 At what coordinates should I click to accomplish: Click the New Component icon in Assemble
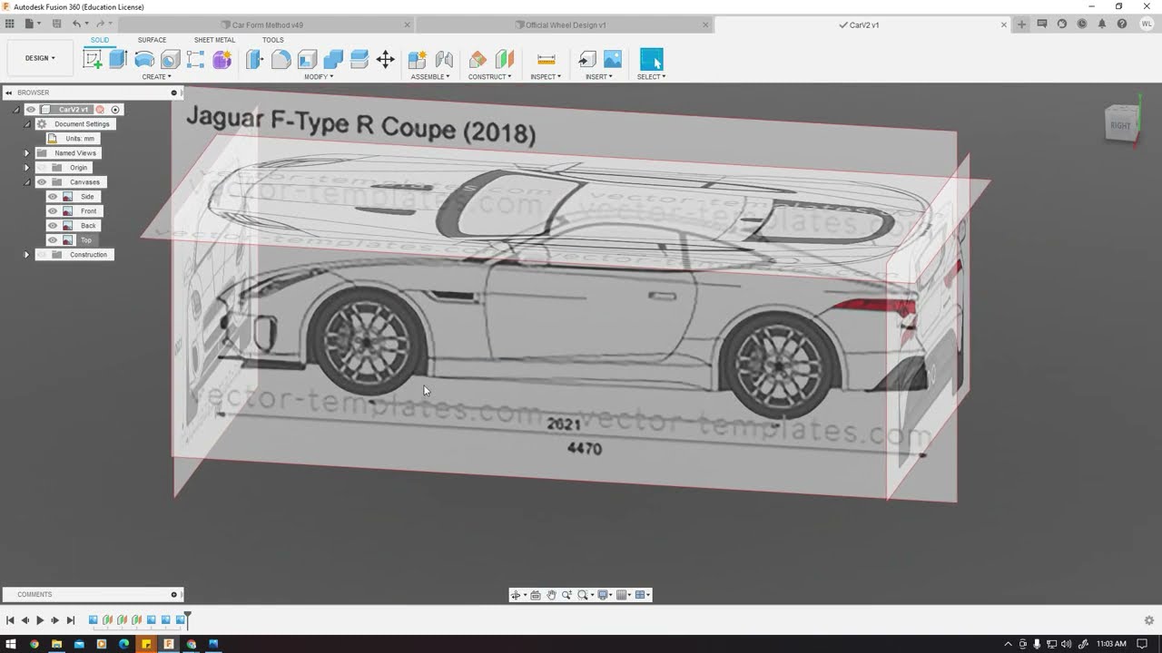[418, 60]
